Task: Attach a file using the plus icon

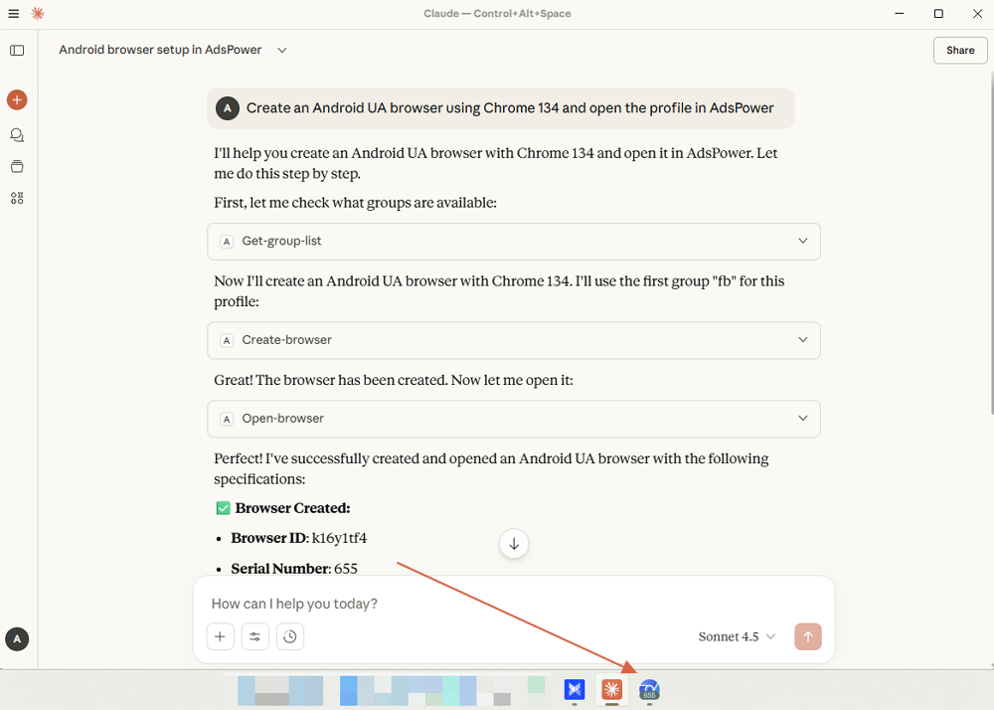Action: pos(220,636)
